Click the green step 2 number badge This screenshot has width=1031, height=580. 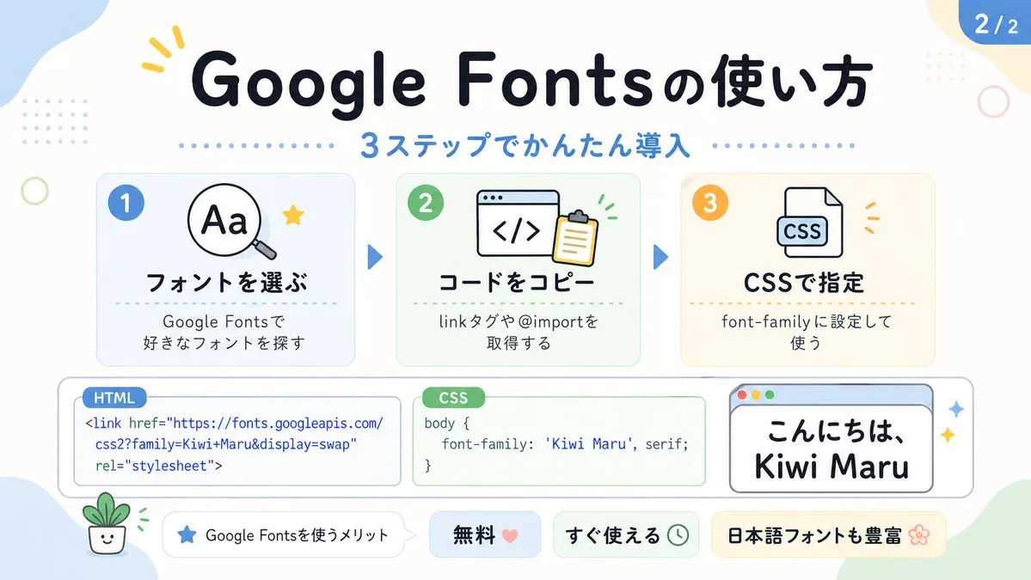pos(426,202)
